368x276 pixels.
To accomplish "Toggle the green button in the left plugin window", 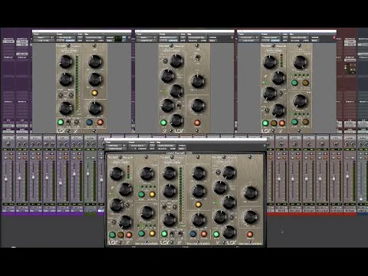I will 61,122.
